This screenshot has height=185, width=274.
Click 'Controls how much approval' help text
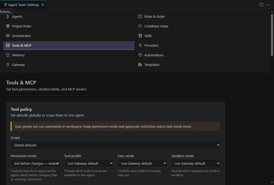point(34,175)
